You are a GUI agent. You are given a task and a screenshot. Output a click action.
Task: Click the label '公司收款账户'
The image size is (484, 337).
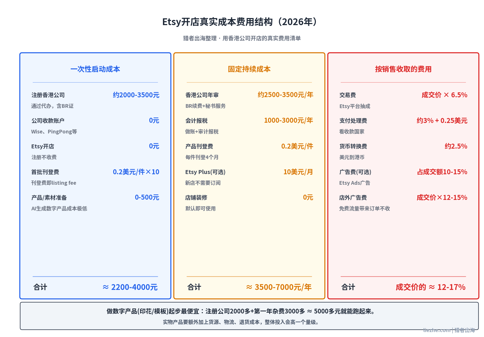(48, 121)
